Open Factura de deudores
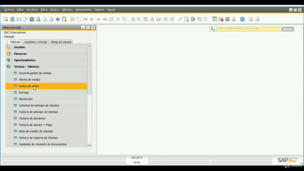The image size is (304, 171). click(x=46, y=118)
